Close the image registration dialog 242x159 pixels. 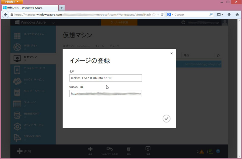point(171,54)
